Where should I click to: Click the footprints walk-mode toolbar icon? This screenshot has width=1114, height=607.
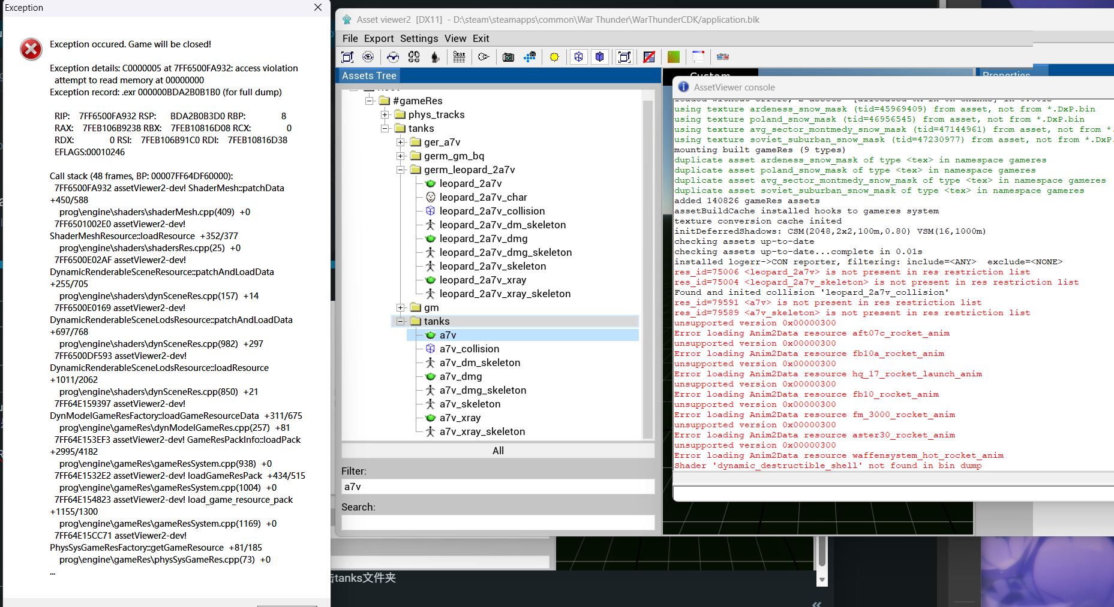(414, 57)
